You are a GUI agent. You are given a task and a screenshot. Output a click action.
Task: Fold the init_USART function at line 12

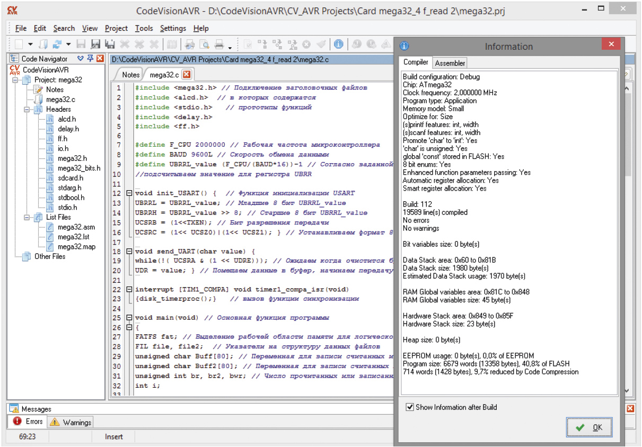click(x=129, y=193)
